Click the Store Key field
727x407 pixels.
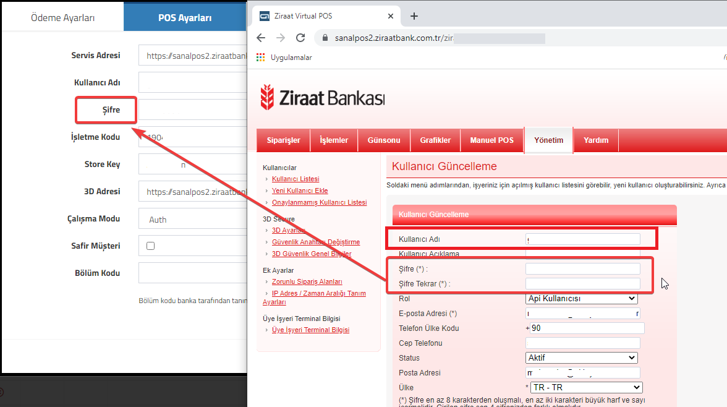[192, 165]
